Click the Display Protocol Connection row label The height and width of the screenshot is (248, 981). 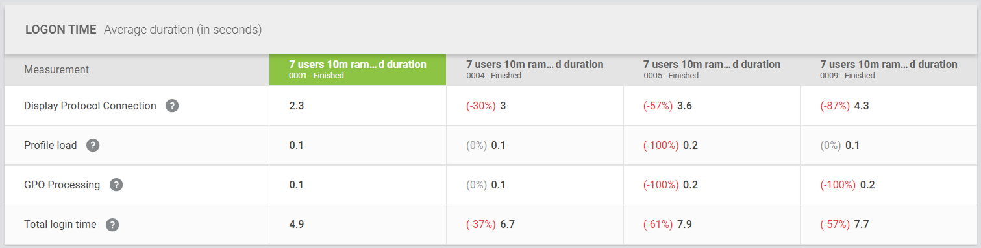[90, 106]
